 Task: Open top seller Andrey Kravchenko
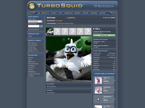[34, 74]
